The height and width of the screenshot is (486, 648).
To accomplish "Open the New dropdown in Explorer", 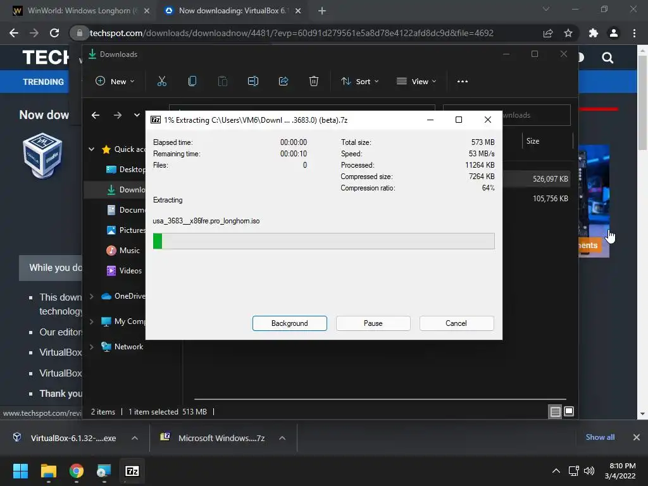I will tap(115, 82).
